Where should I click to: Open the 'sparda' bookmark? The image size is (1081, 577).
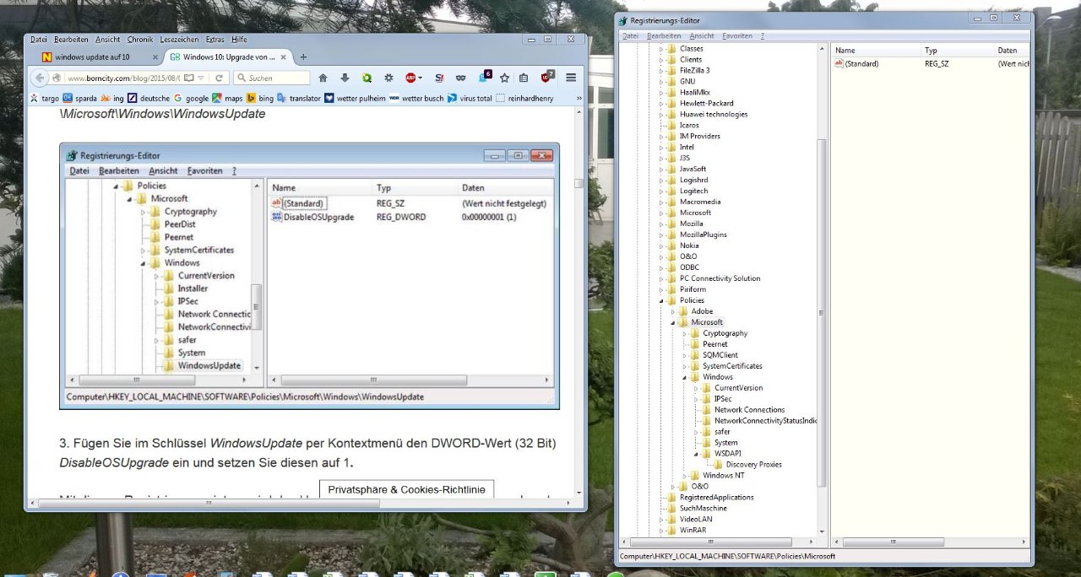click(79, 98)
